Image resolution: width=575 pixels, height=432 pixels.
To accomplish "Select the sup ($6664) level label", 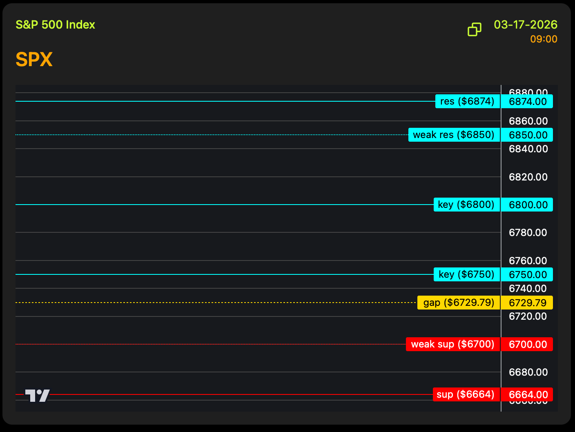I will click(x=467, y=394).
